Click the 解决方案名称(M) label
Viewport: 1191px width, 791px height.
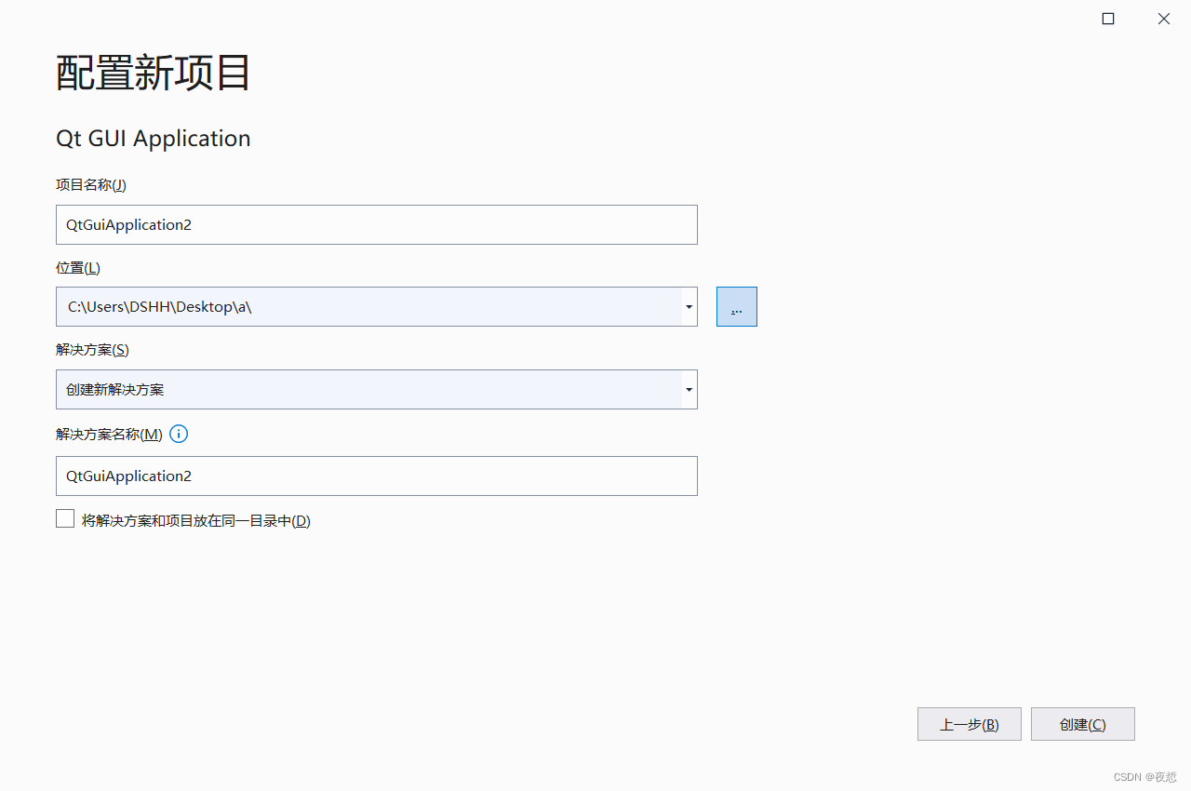tap(109, 435)
